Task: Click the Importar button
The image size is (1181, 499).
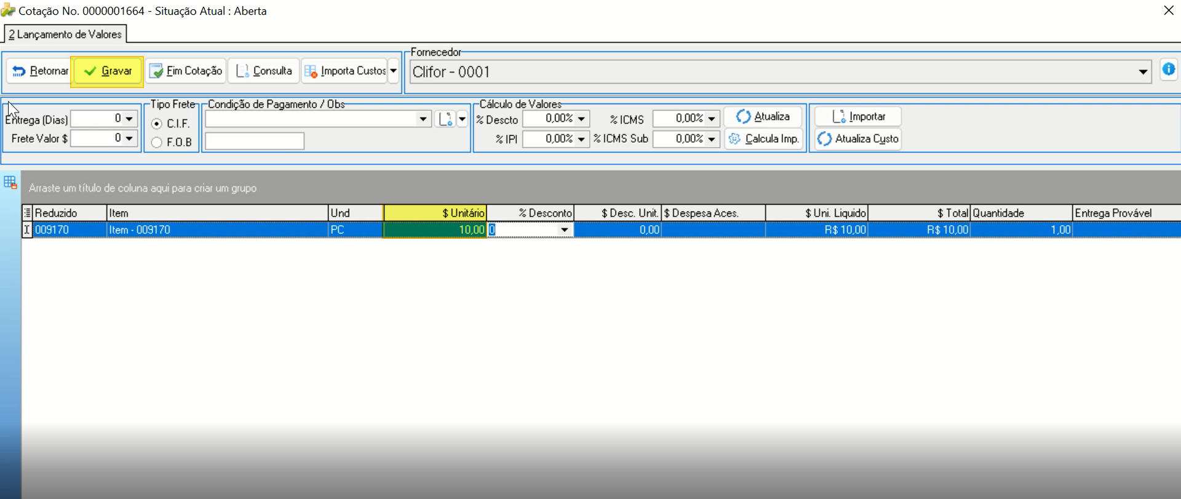Action: pyautogui.click(x=858, y=117)
